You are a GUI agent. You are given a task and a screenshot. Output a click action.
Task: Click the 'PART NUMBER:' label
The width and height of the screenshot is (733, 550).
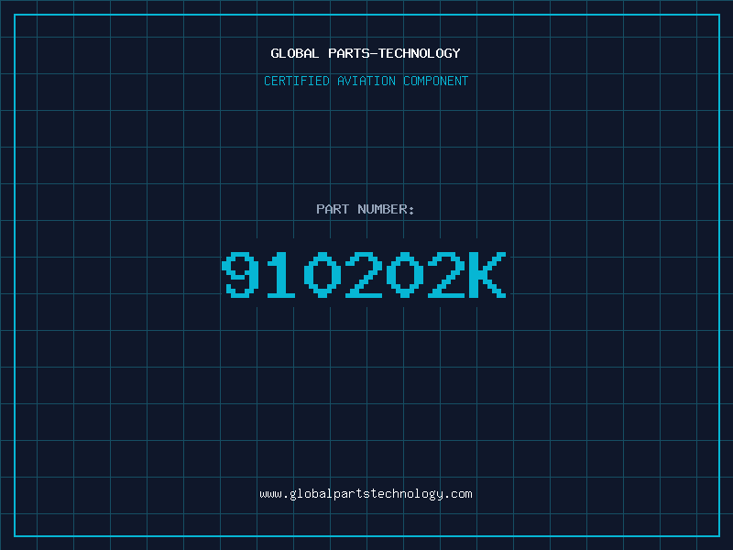tap(366, 209)
